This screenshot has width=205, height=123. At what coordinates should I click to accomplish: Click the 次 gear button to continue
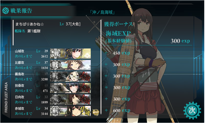click(192, 110)
